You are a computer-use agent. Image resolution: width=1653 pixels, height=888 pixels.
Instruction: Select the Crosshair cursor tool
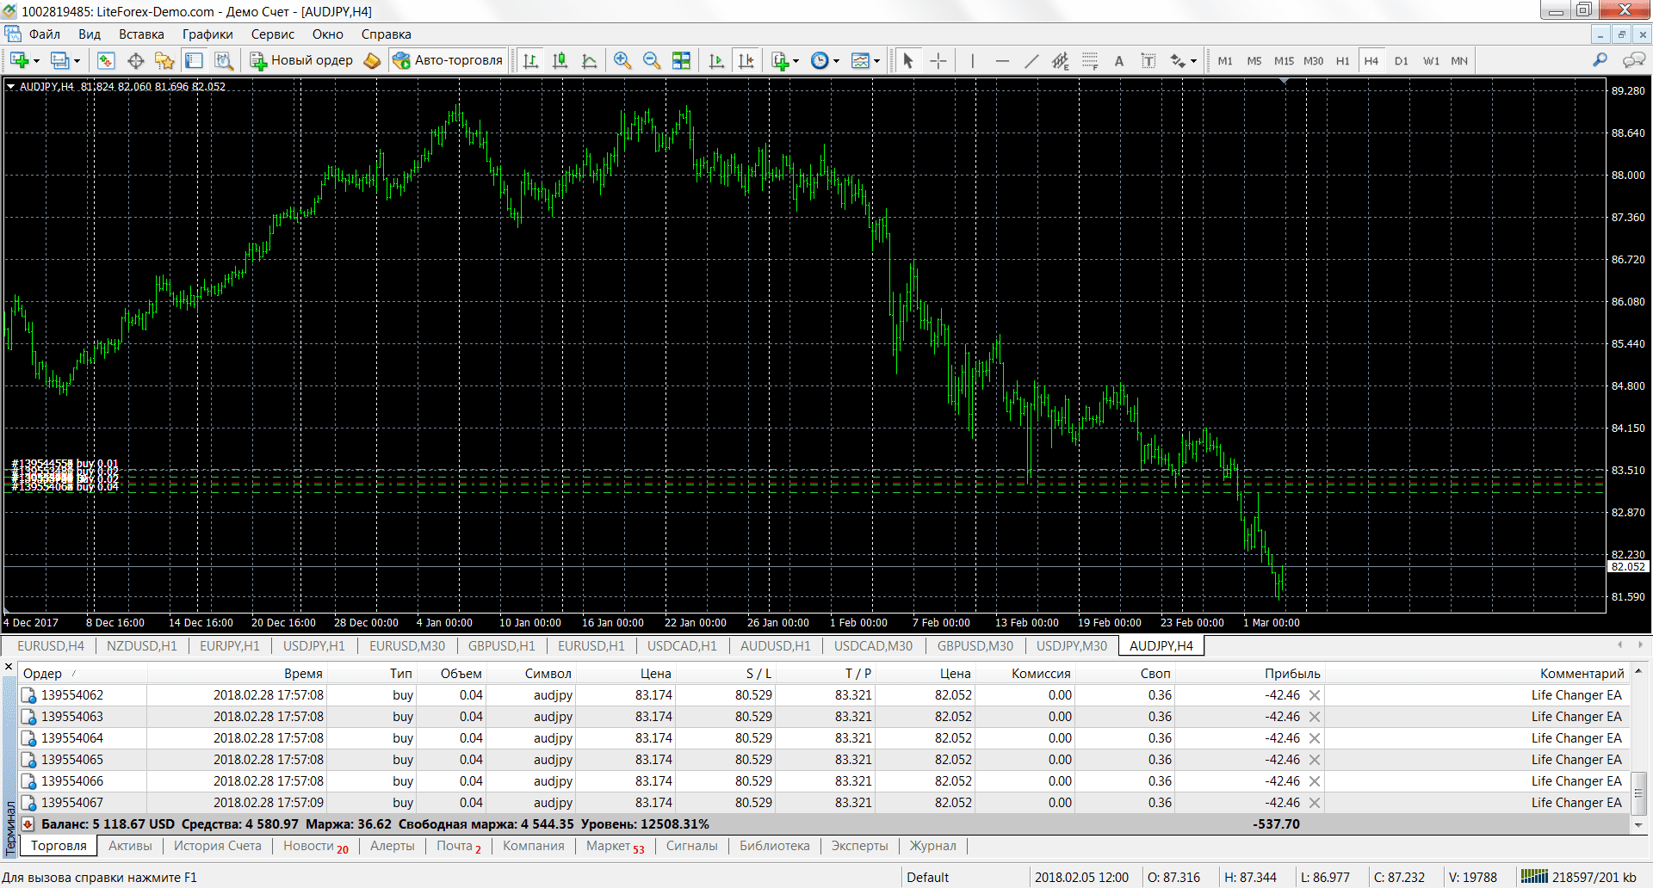(938, 60)
